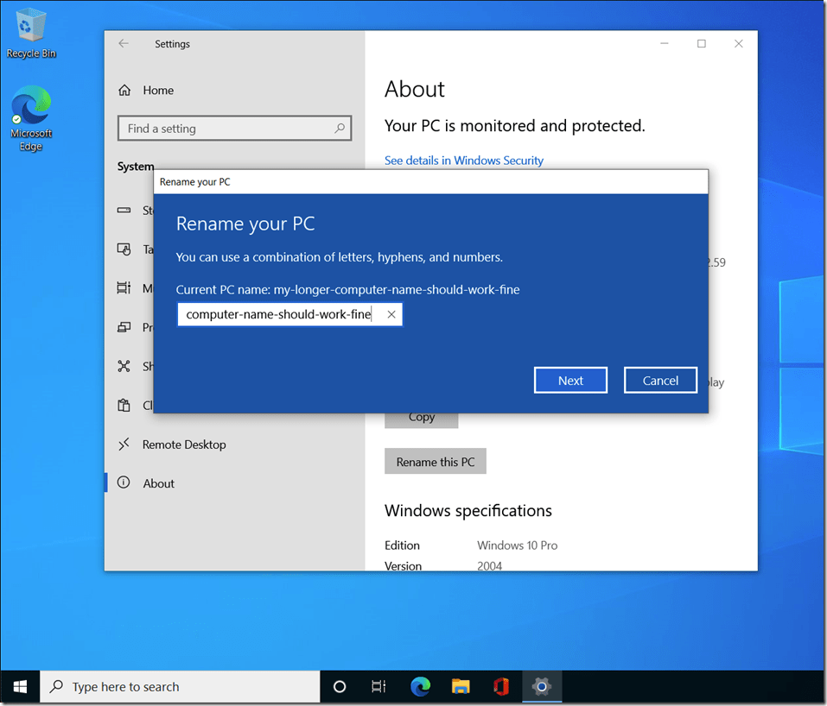827x706 pixels.
Task: Cancel the Rename your PC dialog
Action: [x=660, y=380]
